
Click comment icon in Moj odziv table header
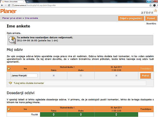click(9, 69)
